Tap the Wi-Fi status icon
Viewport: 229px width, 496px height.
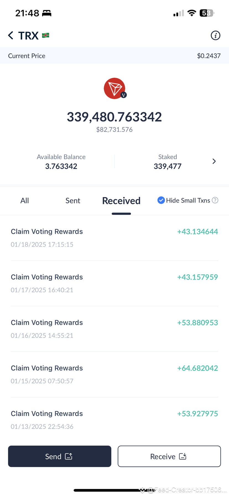192,13
